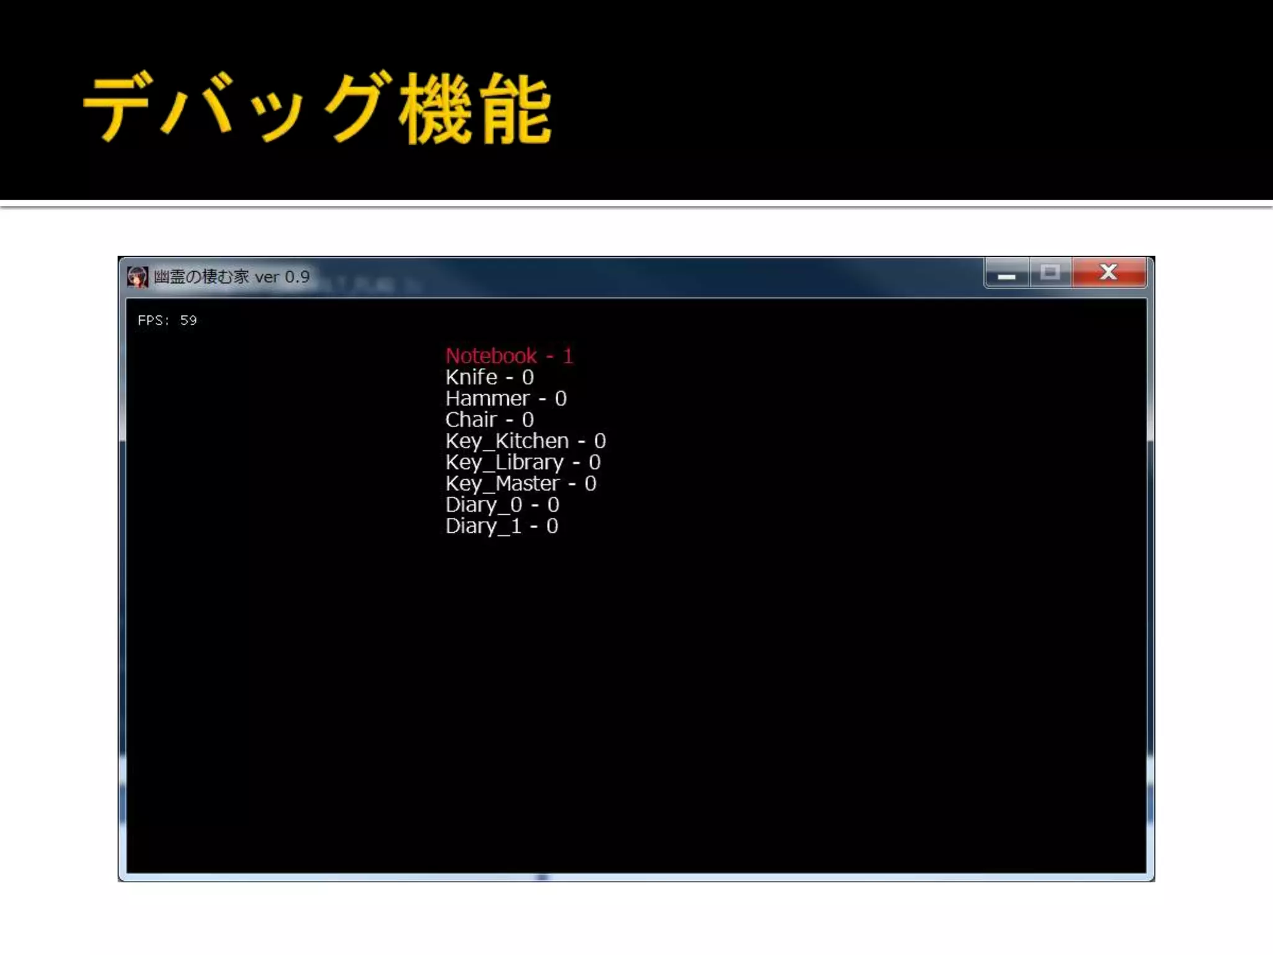Pick the Key_Library - 0 entry

pyautogui.click(x=523, y=462)
